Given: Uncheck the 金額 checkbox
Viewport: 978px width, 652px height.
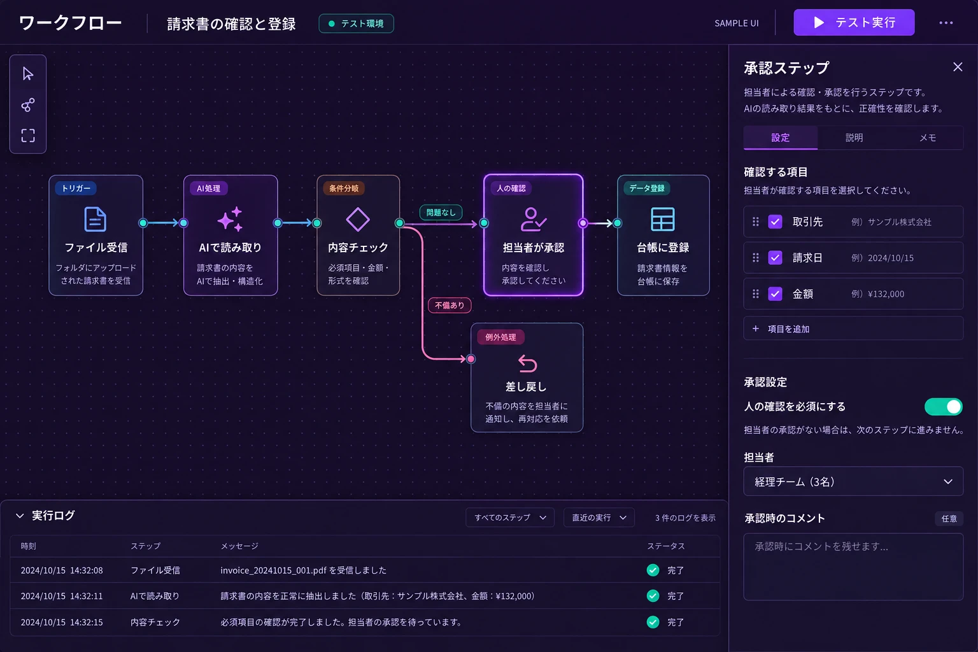Looking at the screenshot, I should tap(775, 294).
